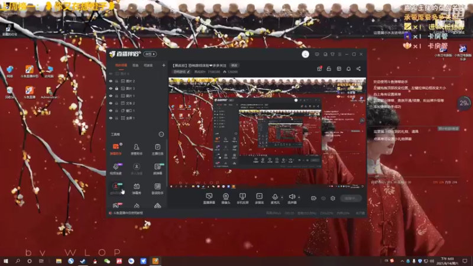This screenshot has width=473, height=266.
Task: Open taskbar search magnifier
Action: (x=18, y=261)
